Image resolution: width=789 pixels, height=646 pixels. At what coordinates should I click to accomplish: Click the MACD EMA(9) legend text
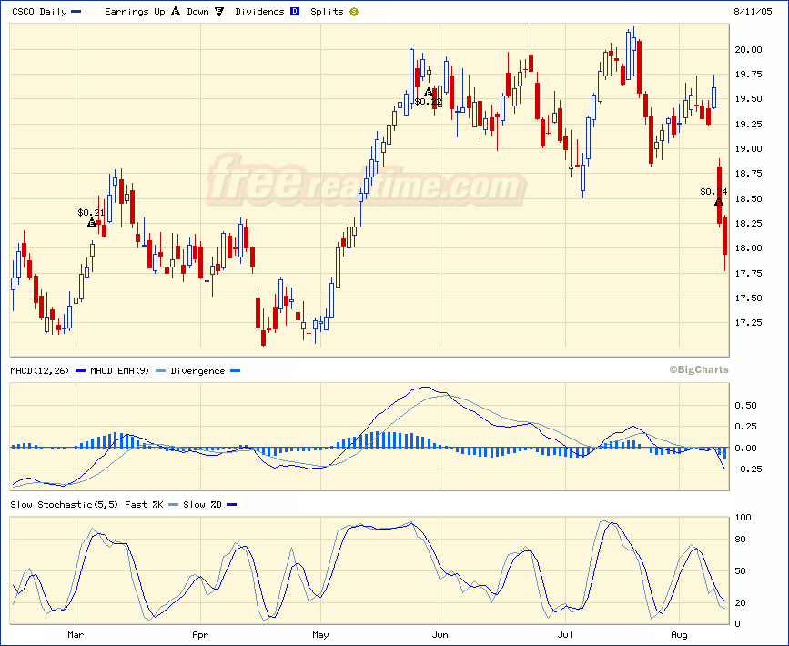coord(120,371)
